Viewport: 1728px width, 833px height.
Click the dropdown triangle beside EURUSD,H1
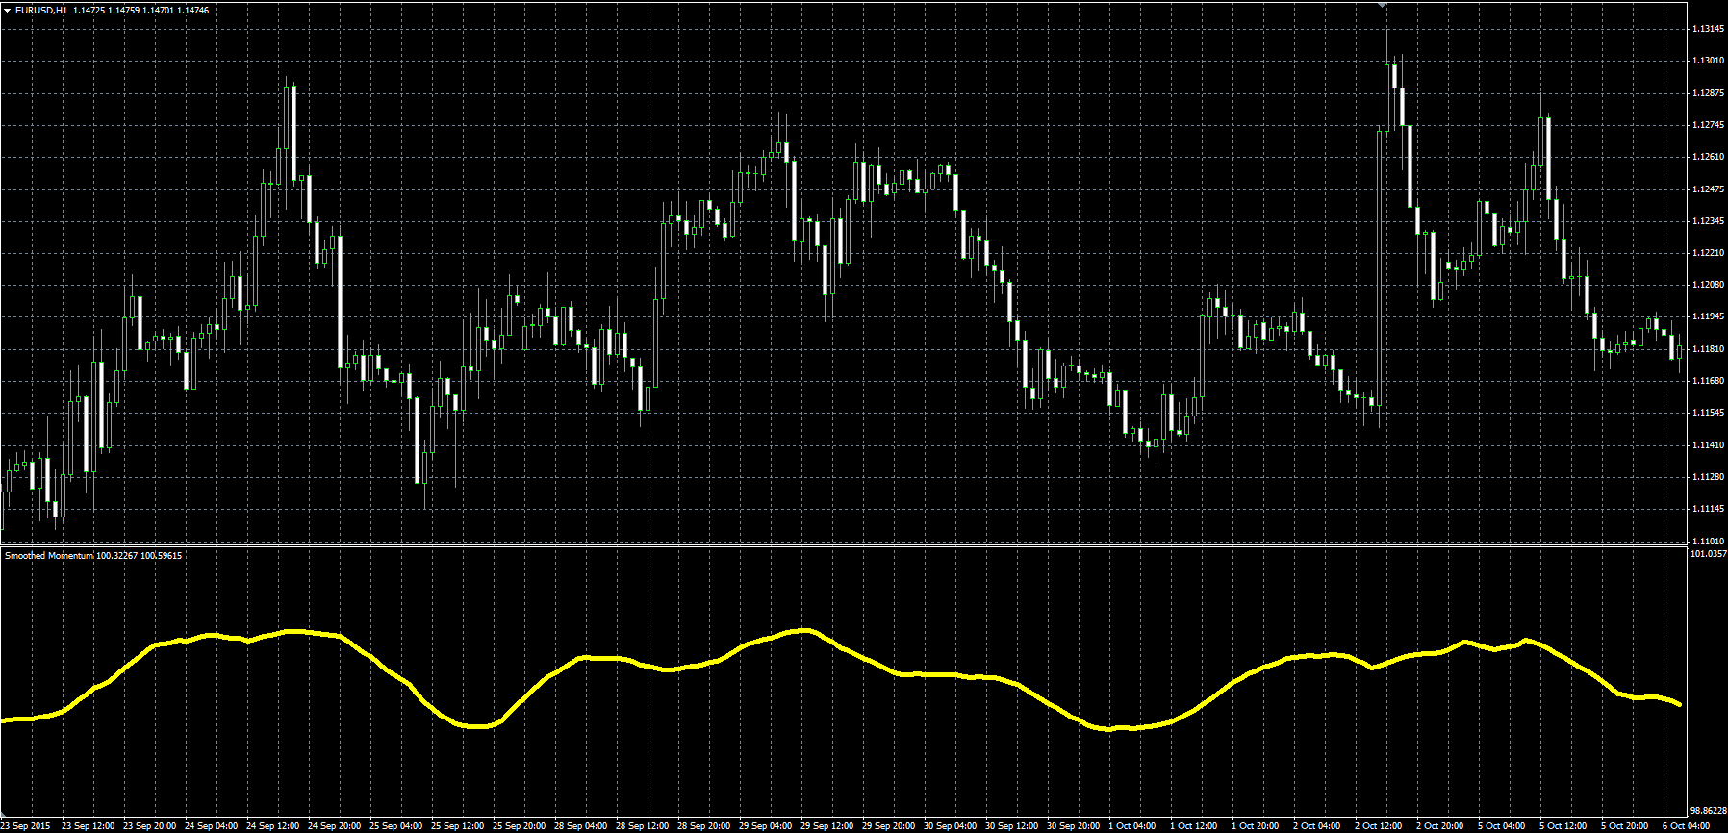point(7,11)
